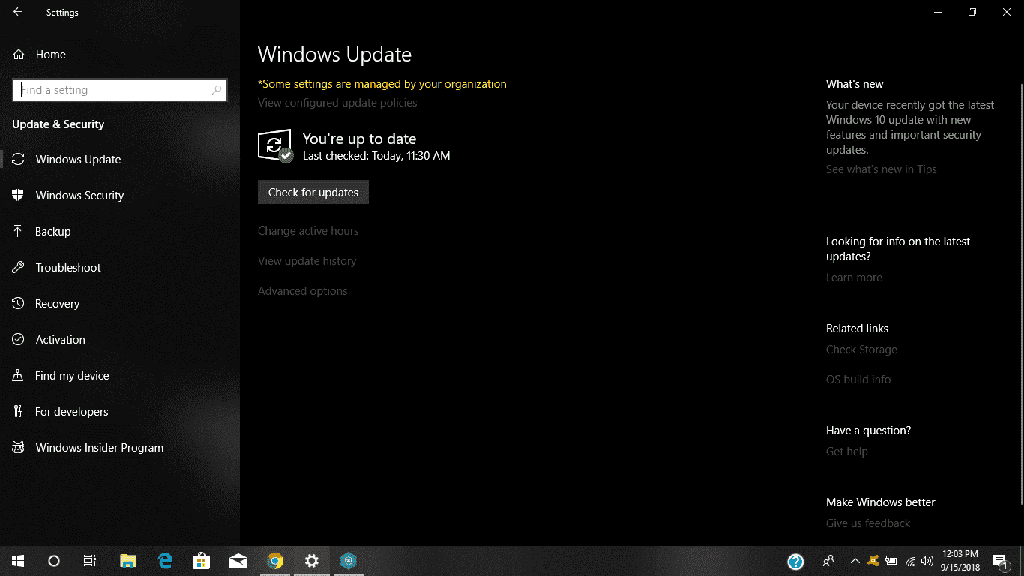Click the Last checked: Today, 11:30 AM text
Screen dimensions: 1024x576
pos(376,156)
